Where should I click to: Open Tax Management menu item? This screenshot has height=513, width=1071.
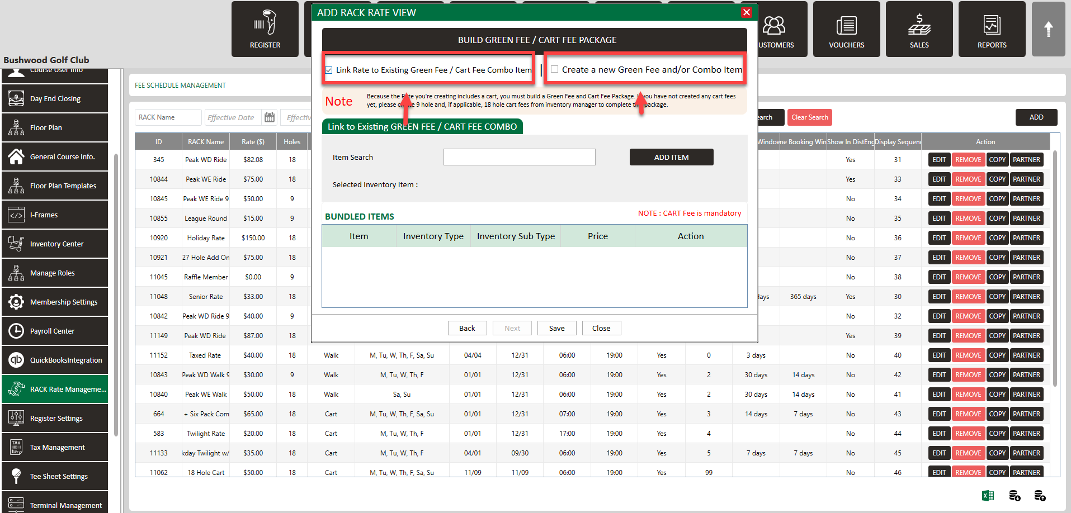click(55, 447)
